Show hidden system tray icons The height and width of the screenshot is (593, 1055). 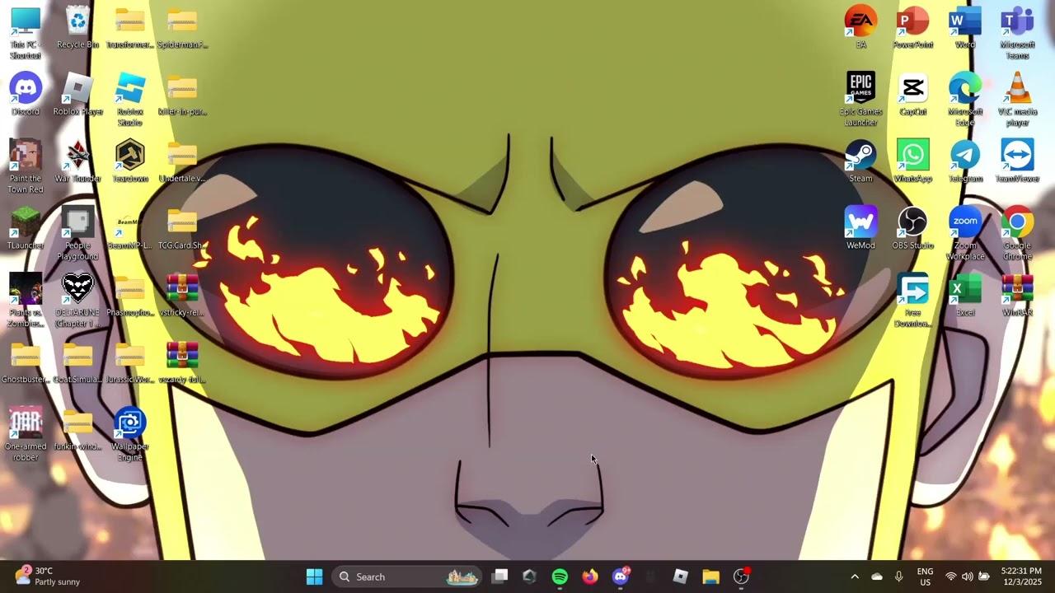[x=855, y=577]
